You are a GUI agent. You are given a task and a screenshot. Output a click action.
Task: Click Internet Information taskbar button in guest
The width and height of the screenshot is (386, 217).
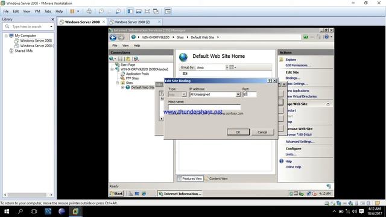180,194
